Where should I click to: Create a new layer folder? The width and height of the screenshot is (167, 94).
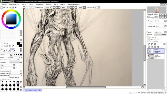click(155, 44)
